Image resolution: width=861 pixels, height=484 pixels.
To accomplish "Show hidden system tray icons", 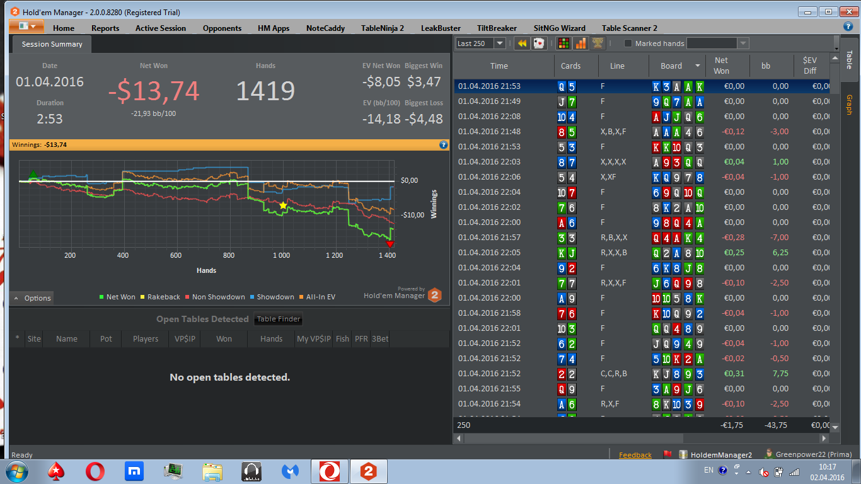I will point(748,471).
